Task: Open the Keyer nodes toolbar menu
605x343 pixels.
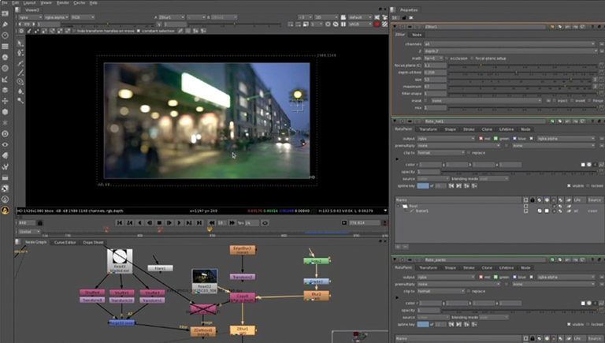Action: pyautogui.click(x=5, y=79)
